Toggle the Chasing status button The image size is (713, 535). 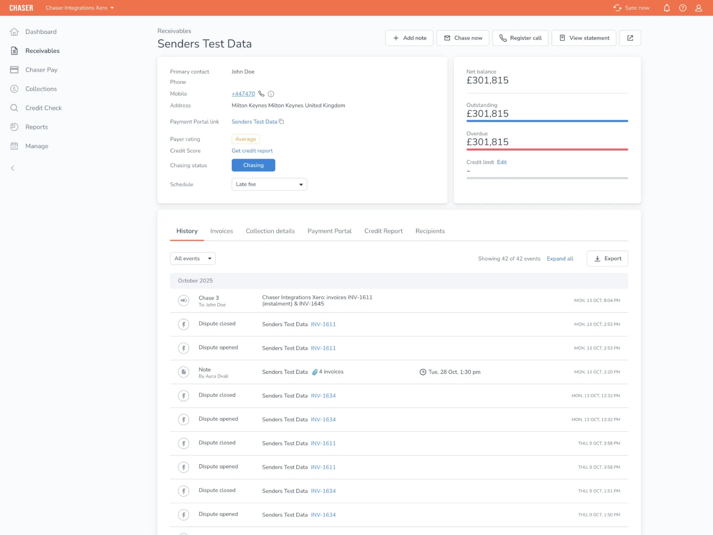(x=253, y=165)
